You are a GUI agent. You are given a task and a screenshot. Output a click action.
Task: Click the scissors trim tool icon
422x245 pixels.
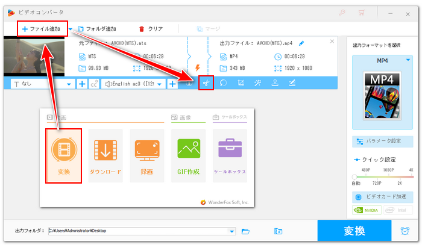(x=206, y=84)
